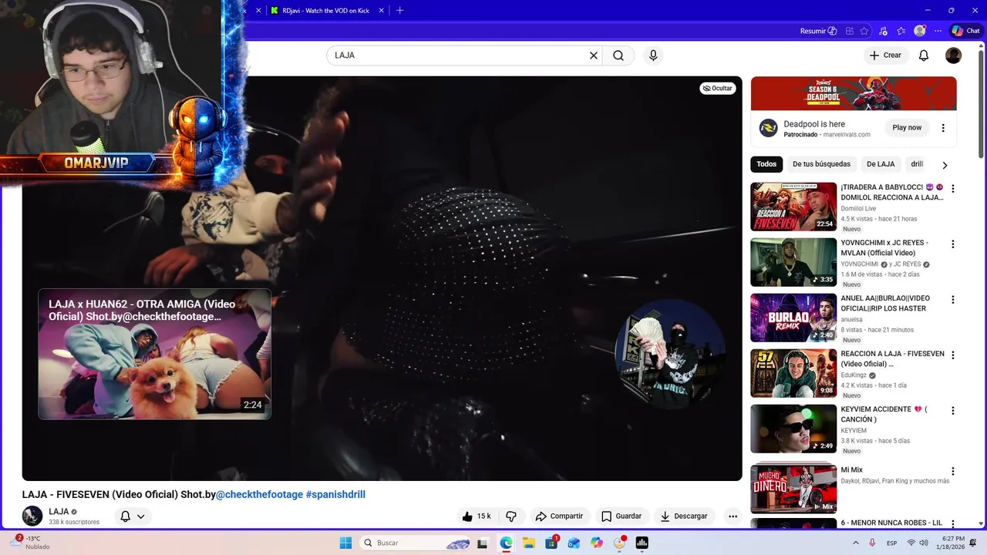Image resolution: width=987 pixels, height=555 pixels.
Task: Open Deadpool Season 6 ad banner
Action: (x=854, y=94)
